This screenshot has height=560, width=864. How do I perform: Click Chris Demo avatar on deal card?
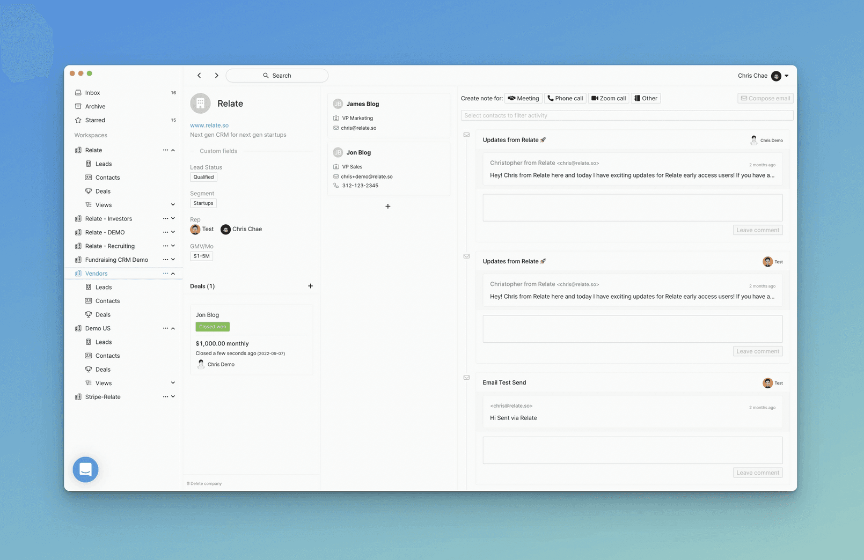(201, 364)
